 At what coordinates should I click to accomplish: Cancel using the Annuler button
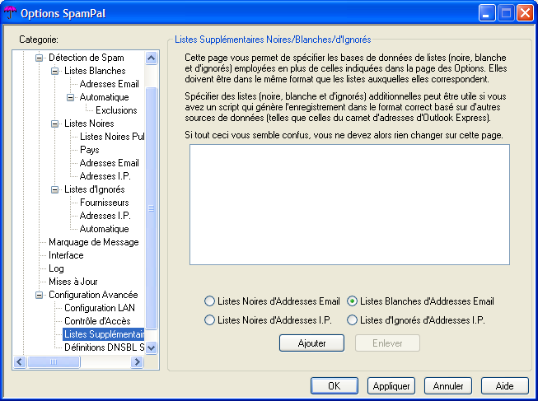[448, 386]
